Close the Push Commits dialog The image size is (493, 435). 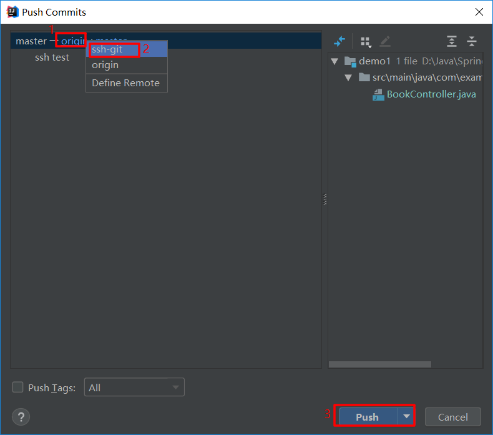pos(479,12)
